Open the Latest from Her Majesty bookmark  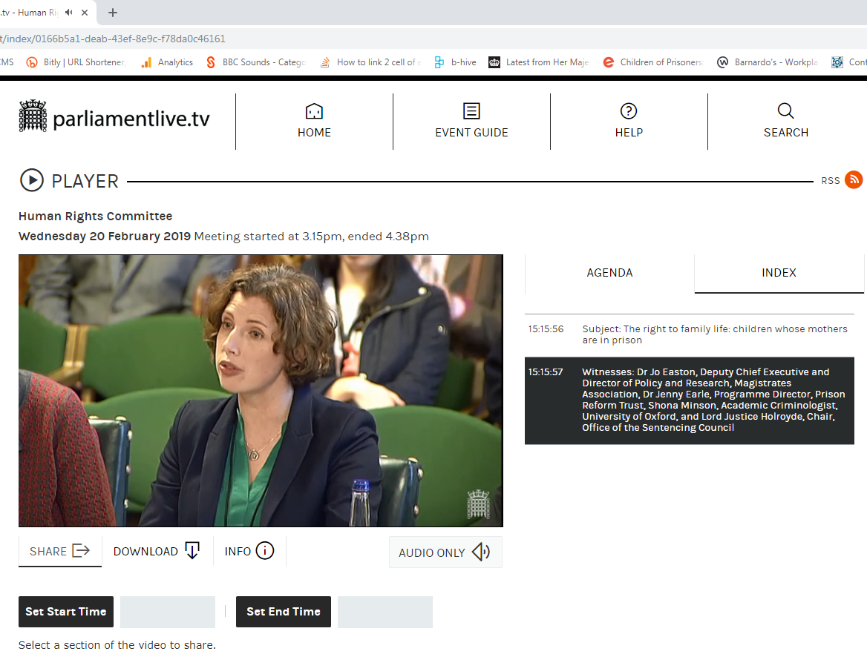pyautogui.click(x=539, y=62)
